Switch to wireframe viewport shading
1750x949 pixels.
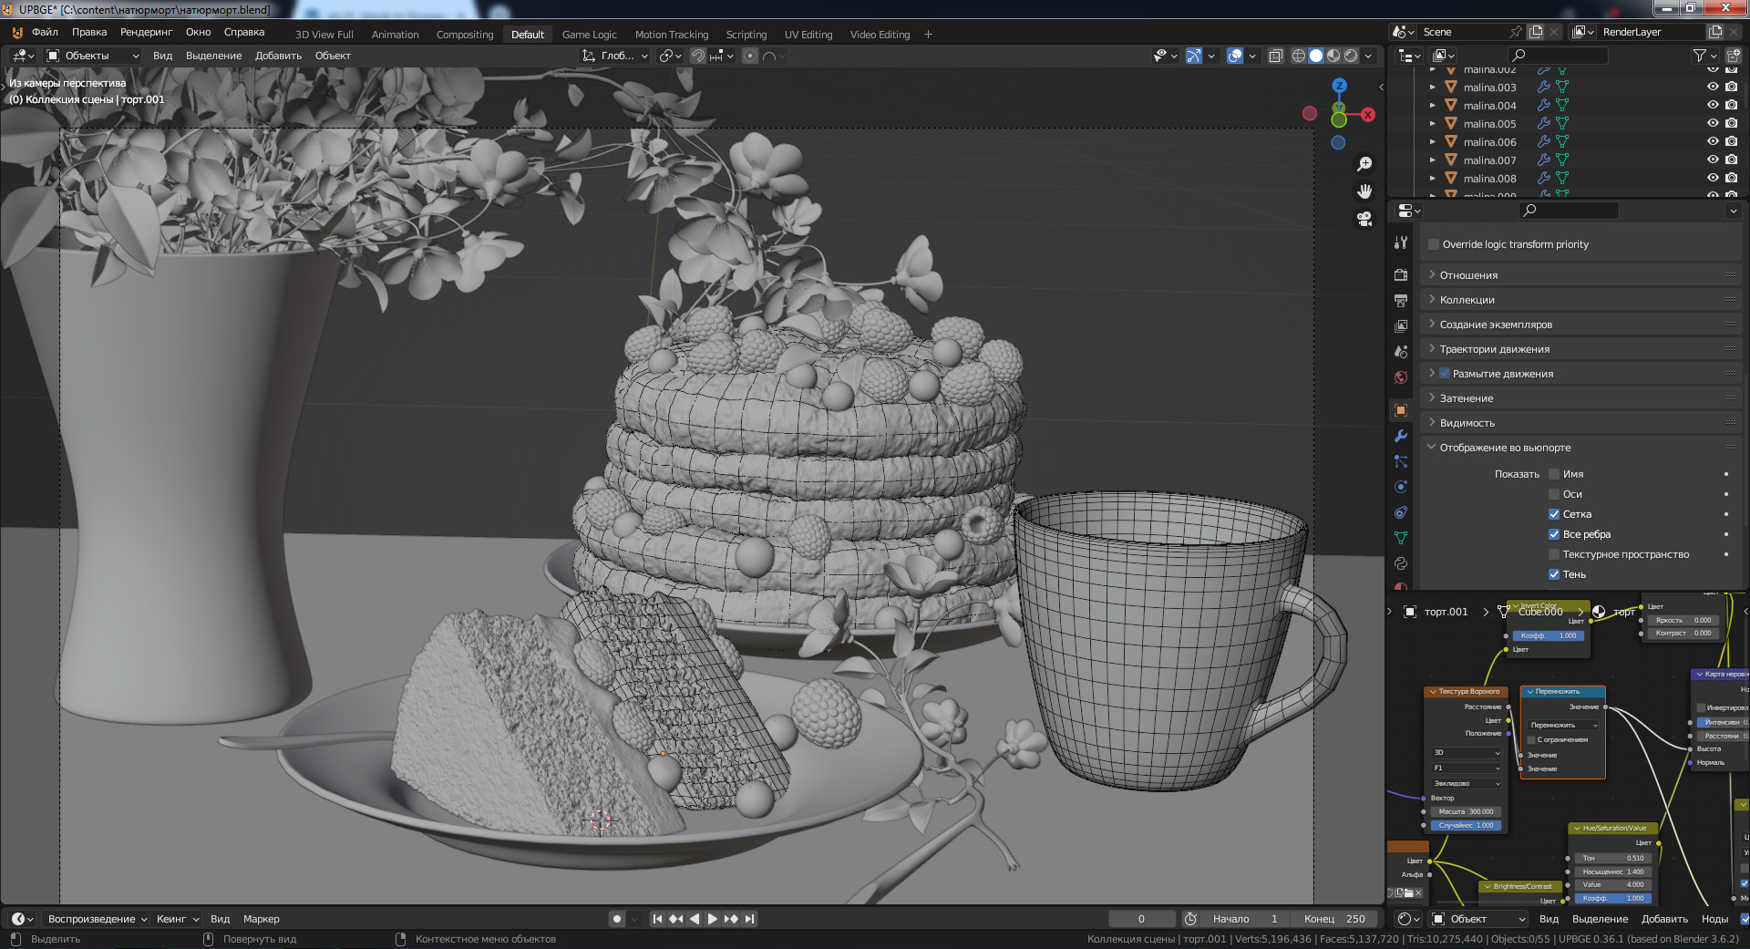coord(1298,56)
